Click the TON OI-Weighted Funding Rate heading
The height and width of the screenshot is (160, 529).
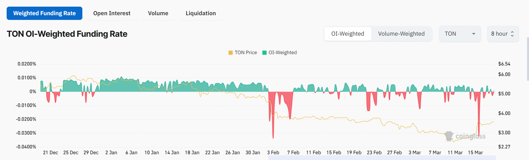(67, 34)
